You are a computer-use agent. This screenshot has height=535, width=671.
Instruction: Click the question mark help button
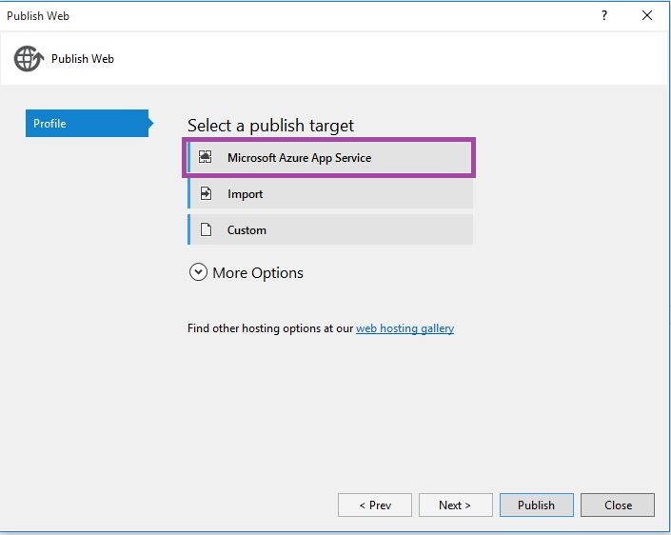(603, 15)
